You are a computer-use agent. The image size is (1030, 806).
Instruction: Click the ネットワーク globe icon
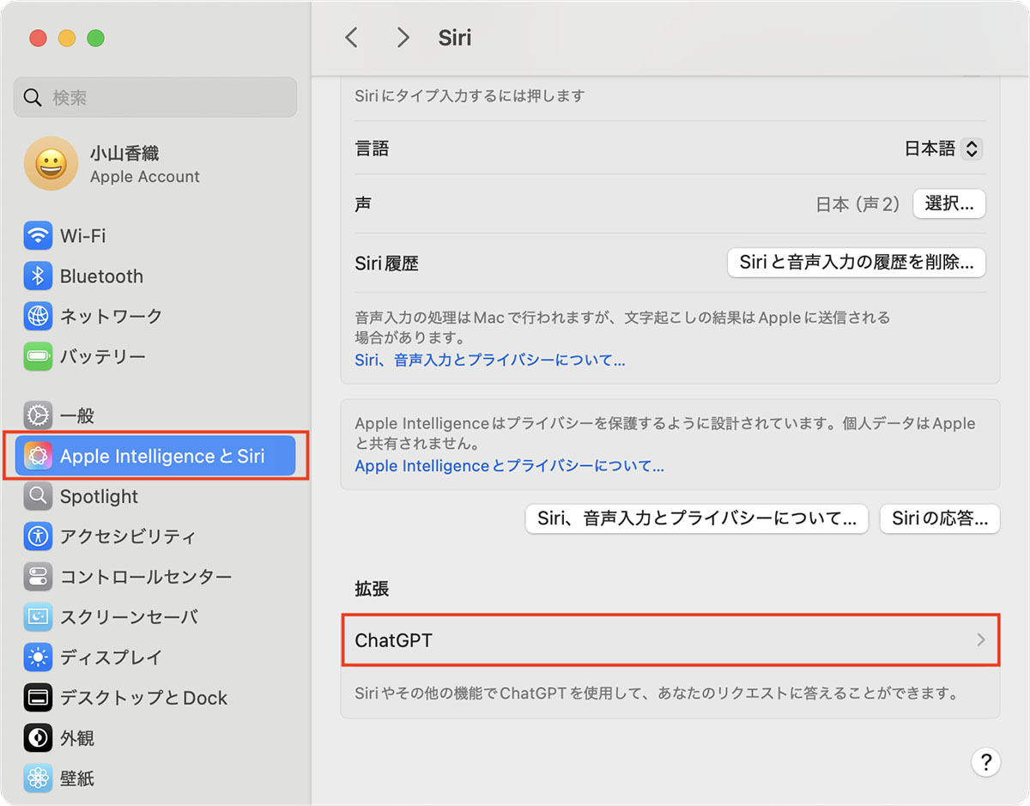point(38,316)
